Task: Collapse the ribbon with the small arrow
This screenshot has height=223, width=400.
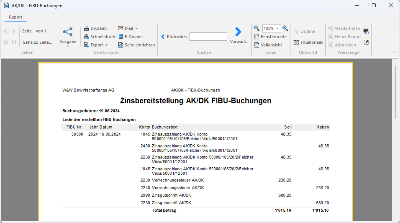Action: (394, 53)
